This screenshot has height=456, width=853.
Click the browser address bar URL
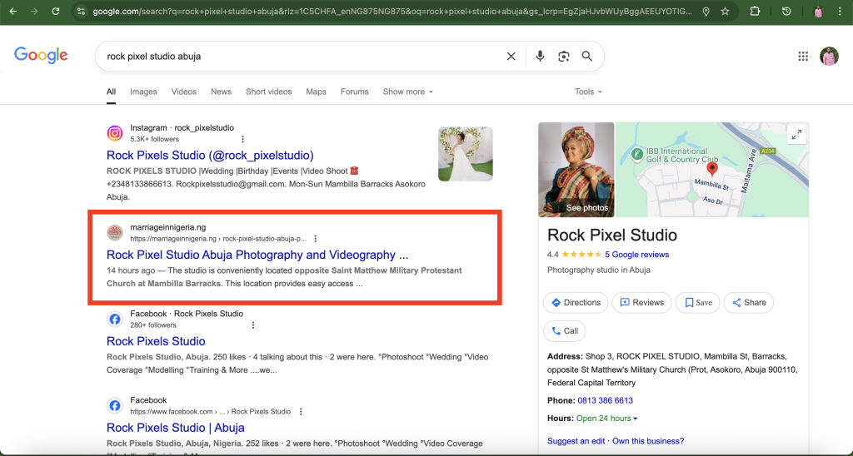coord(392,12)
